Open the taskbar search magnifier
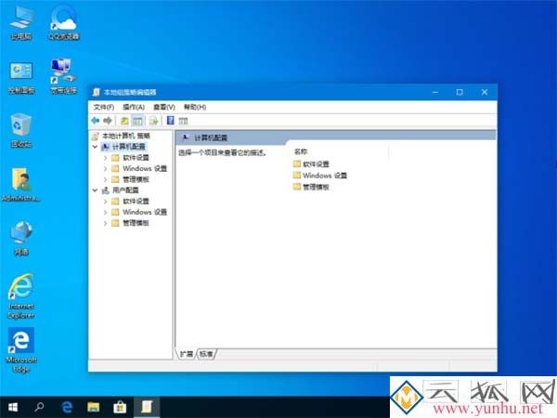The height and width of the screenshot is (418, 557). (x=39, y=407)
